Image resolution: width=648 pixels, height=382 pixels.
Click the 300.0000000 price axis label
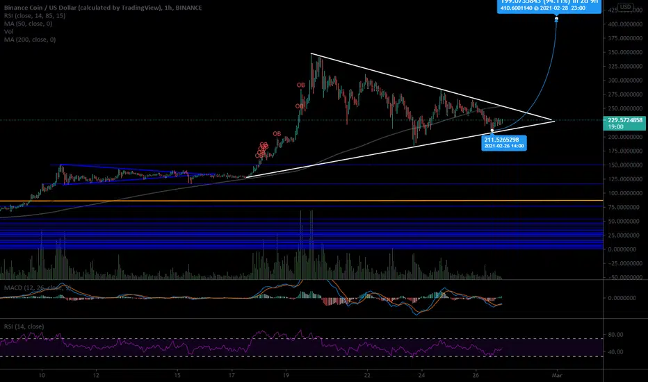[625, 81]
